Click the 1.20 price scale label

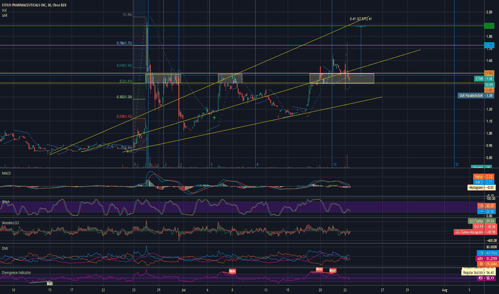click(489, 109)
